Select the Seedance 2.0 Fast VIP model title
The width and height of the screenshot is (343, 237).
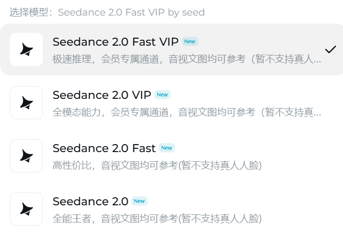tap(116, 41)
